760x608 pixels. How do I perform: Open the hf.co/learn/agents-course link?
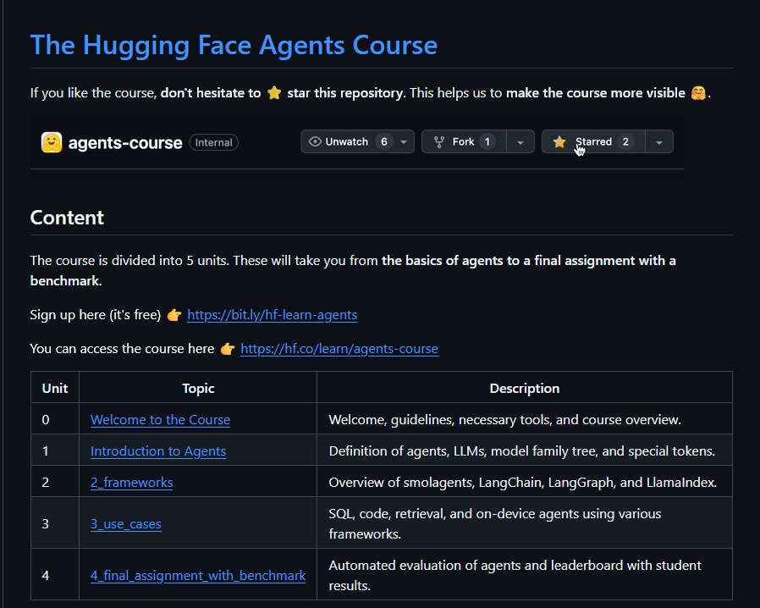tap(339, 349)
